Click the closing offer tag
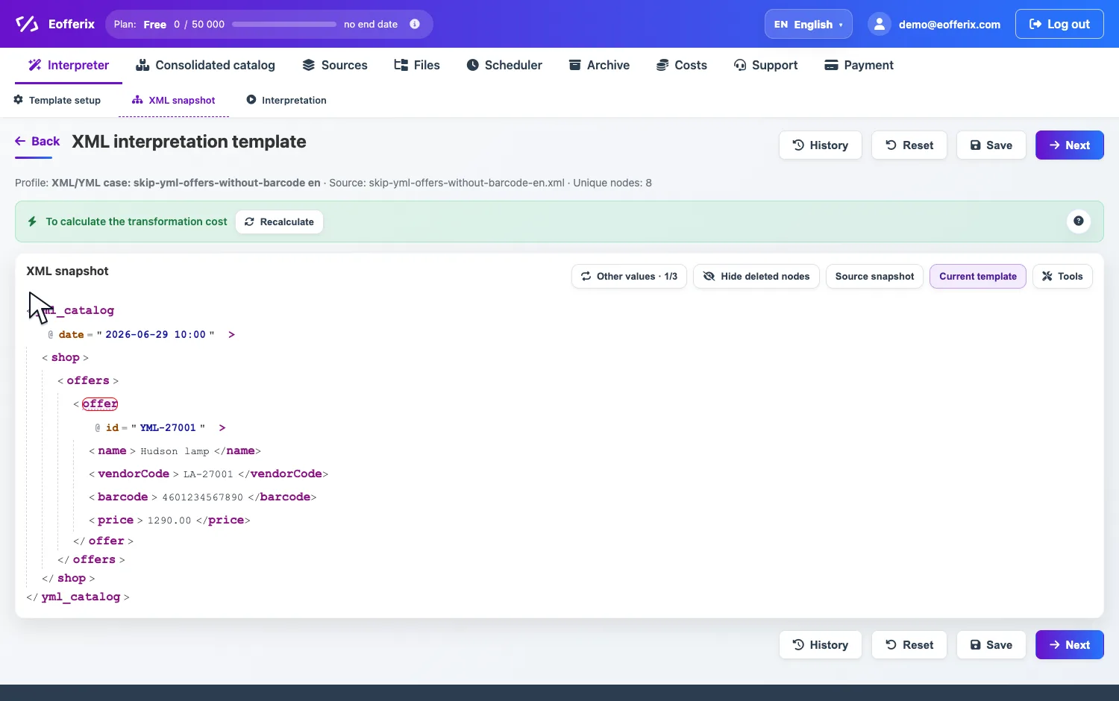 coord(106,541)
